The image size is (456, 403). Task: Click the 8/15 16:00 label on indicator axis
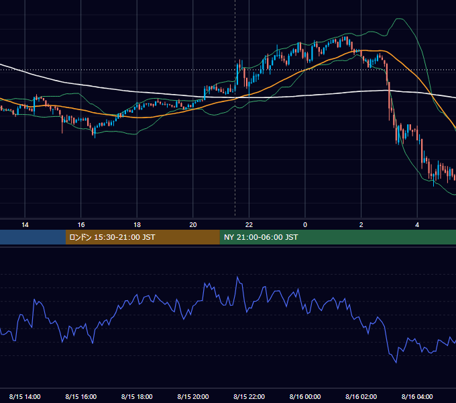click(81, 396)
